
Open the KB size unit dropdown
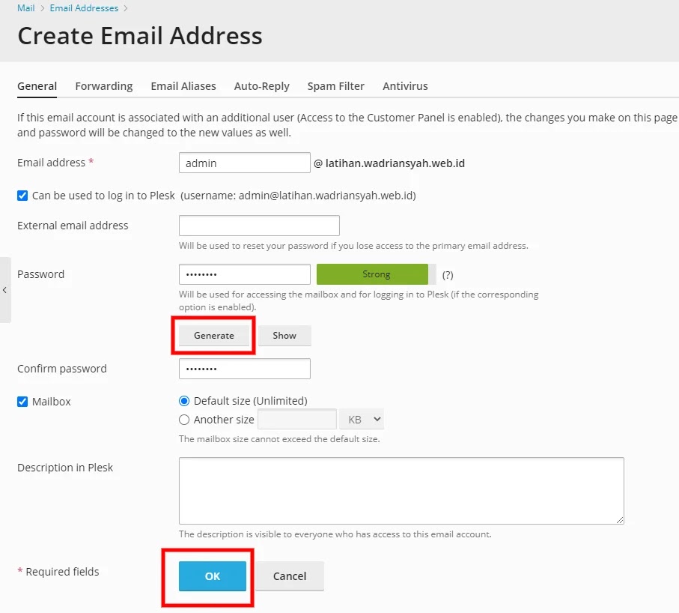tap(362, 420)
